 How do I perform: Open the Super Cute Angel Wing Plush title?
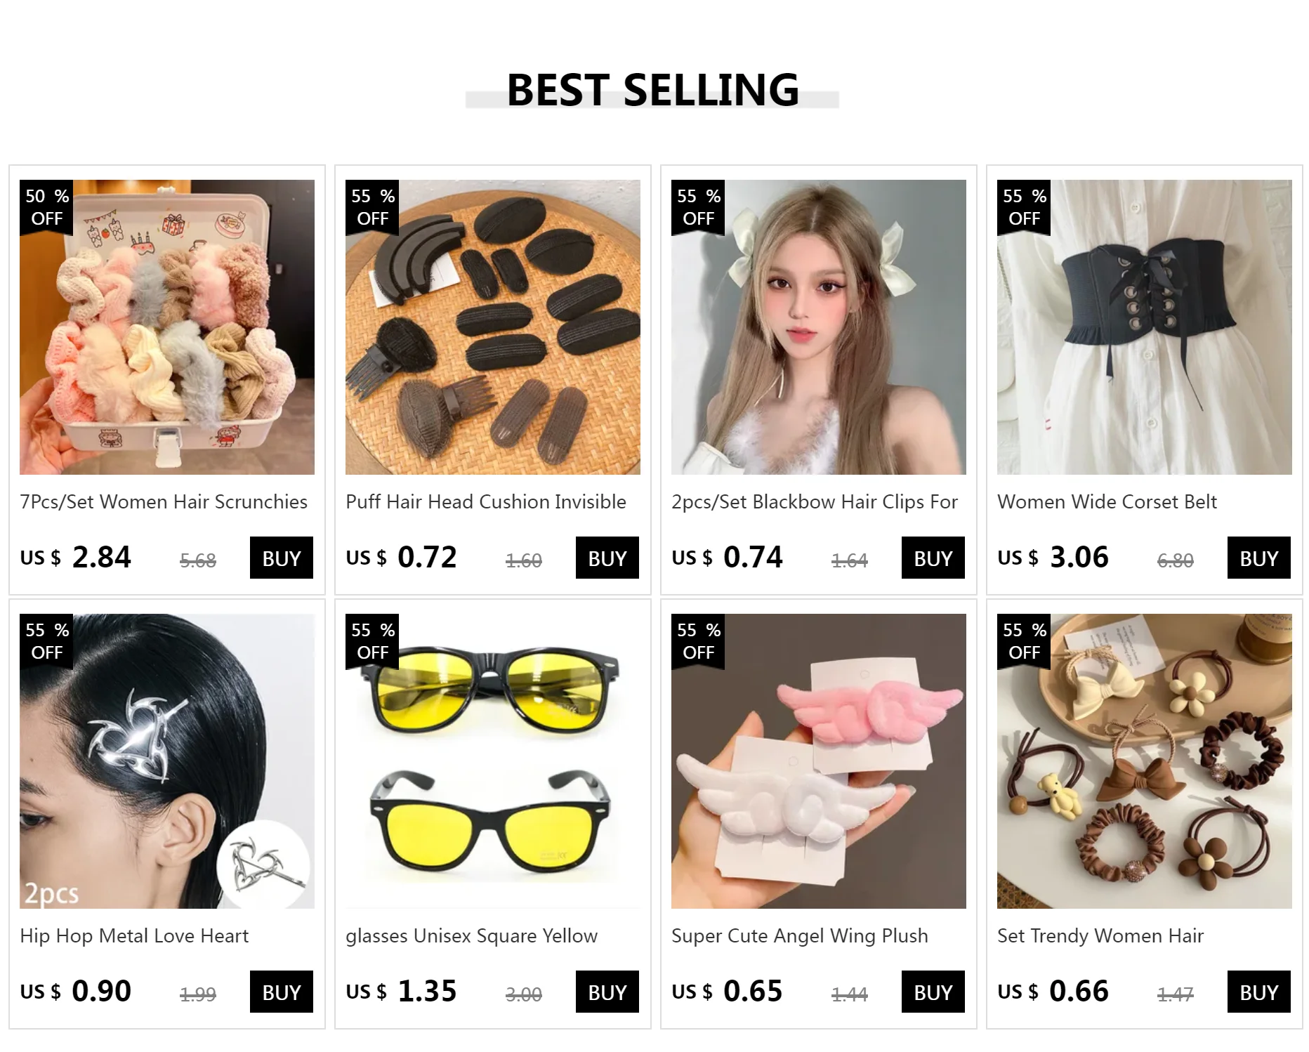coord(800,936)
